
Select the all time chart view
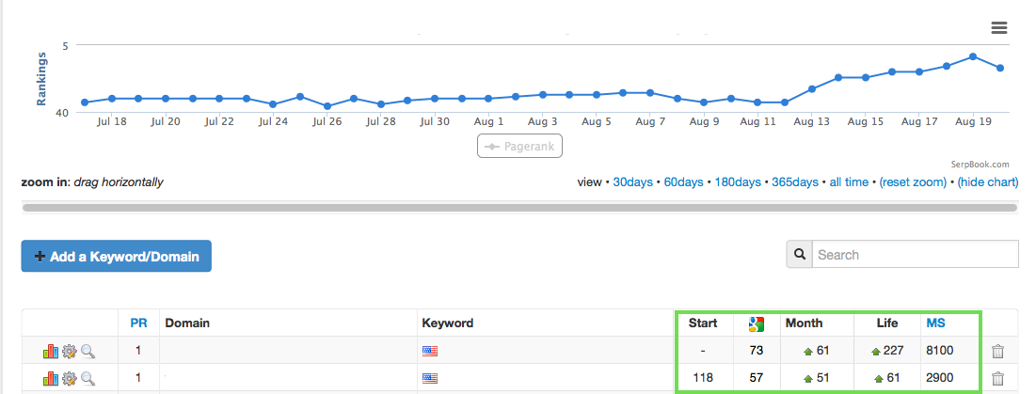point(849,182)
